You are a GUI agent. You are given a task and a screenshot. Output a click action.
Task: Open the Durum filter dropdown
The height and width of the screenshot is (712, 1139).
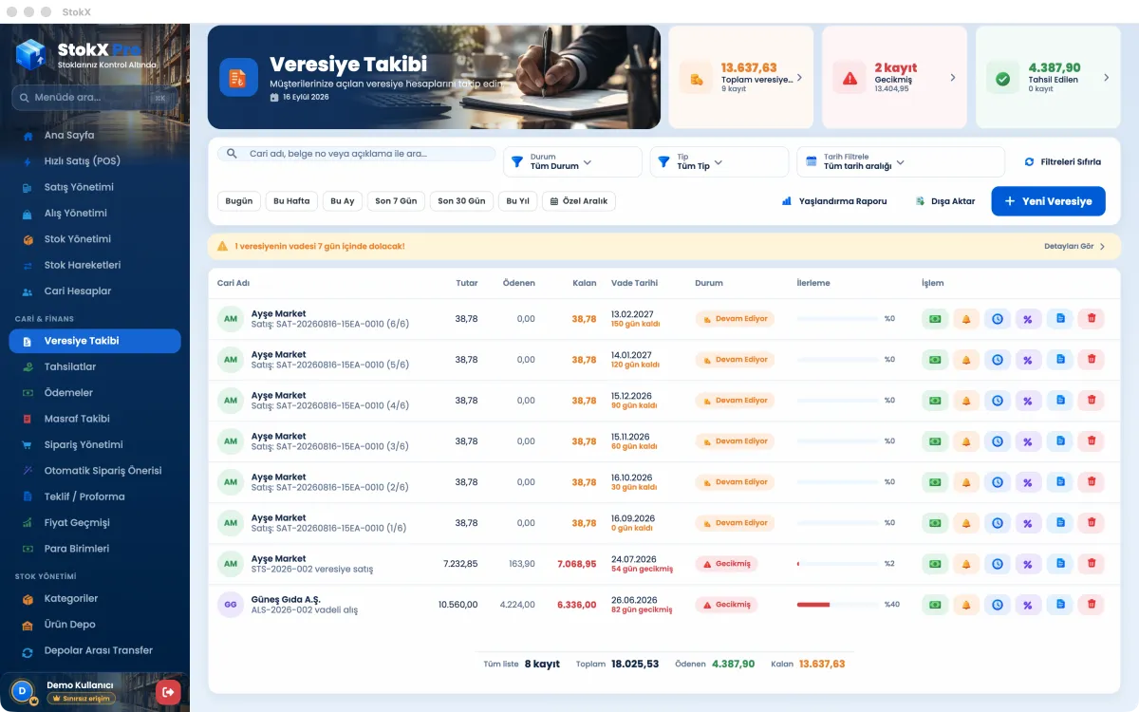pyautogui.click(x=572, y=162)
